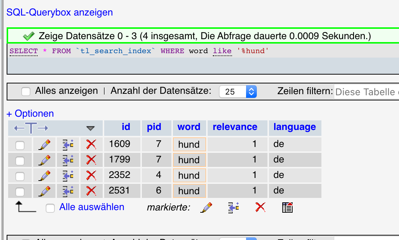Toggle the Alles anzeigen checkbox
The height and width of the screenshot is (240, 399).
(25, 91)
